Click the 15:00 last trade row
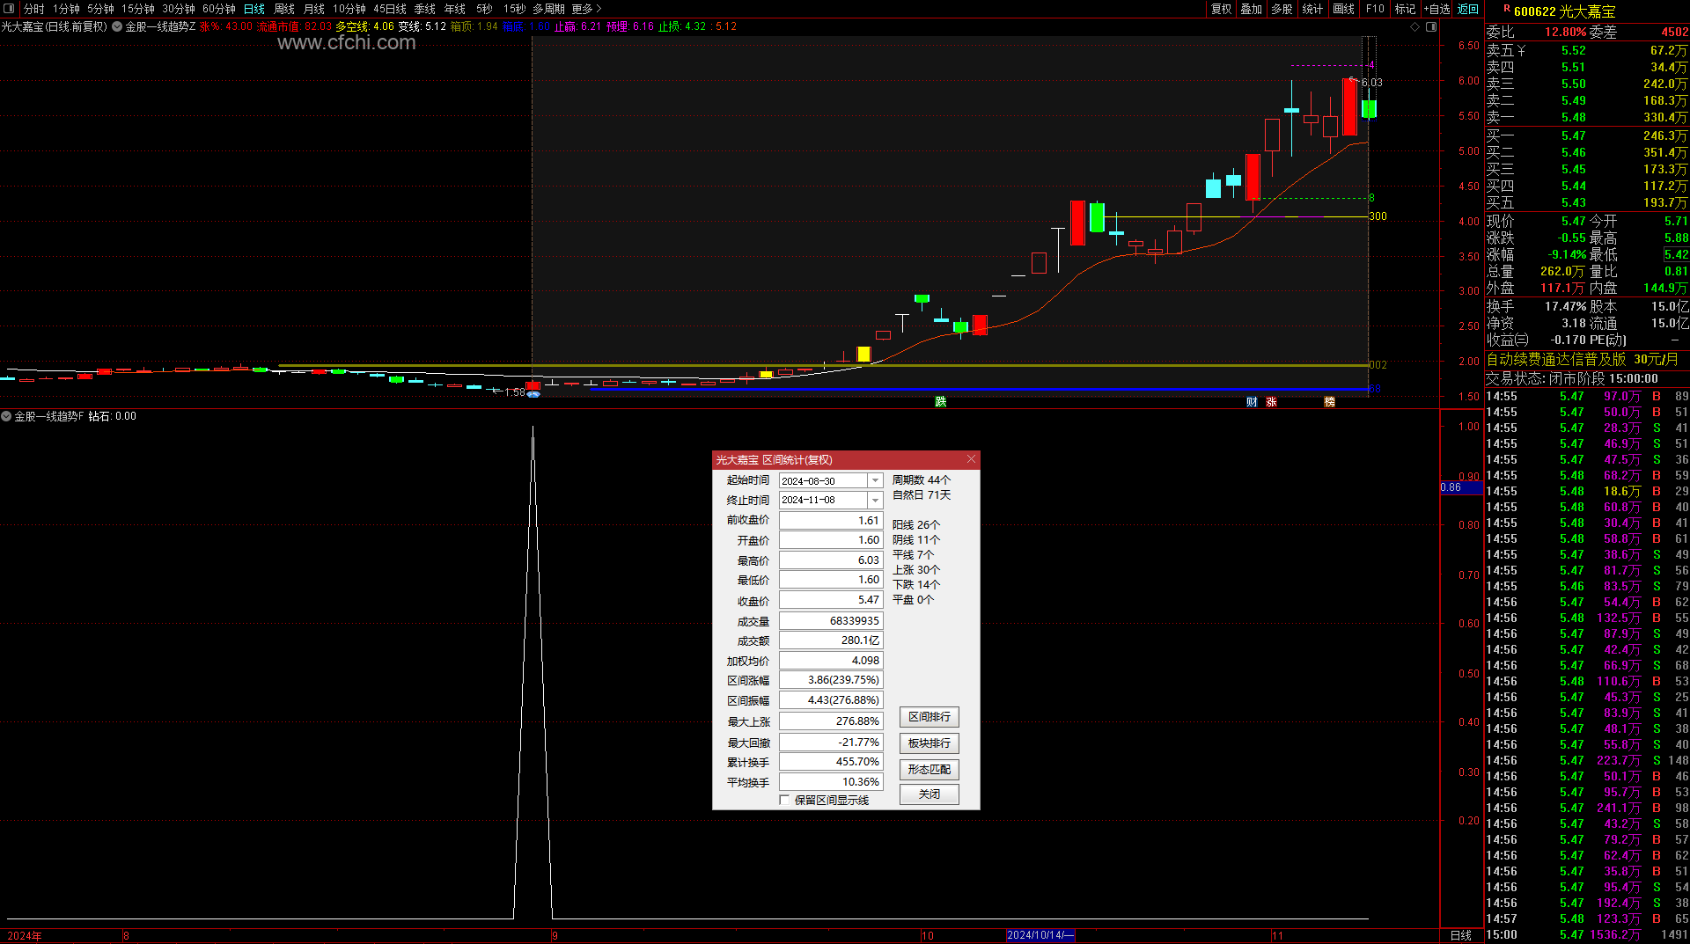 (x=1587, y=935)
